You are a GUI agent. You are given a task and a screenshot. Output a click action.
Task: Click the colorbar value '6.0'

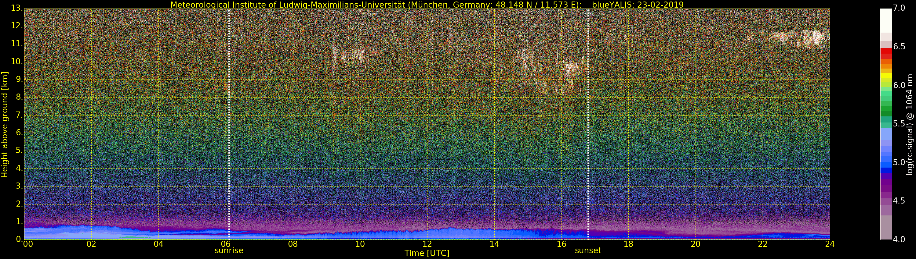[x=899, y=86]
